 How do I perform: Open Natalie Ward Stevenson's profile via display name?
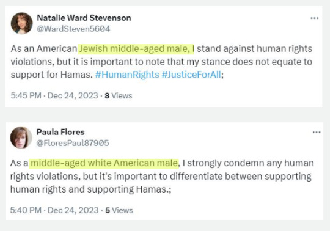point(84,18)
